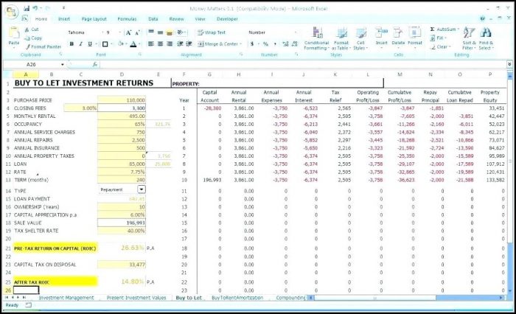The width and height of the screenshot is (516, 314).
Task: Click the Increase Indent icon
Action: coord(189,43)
